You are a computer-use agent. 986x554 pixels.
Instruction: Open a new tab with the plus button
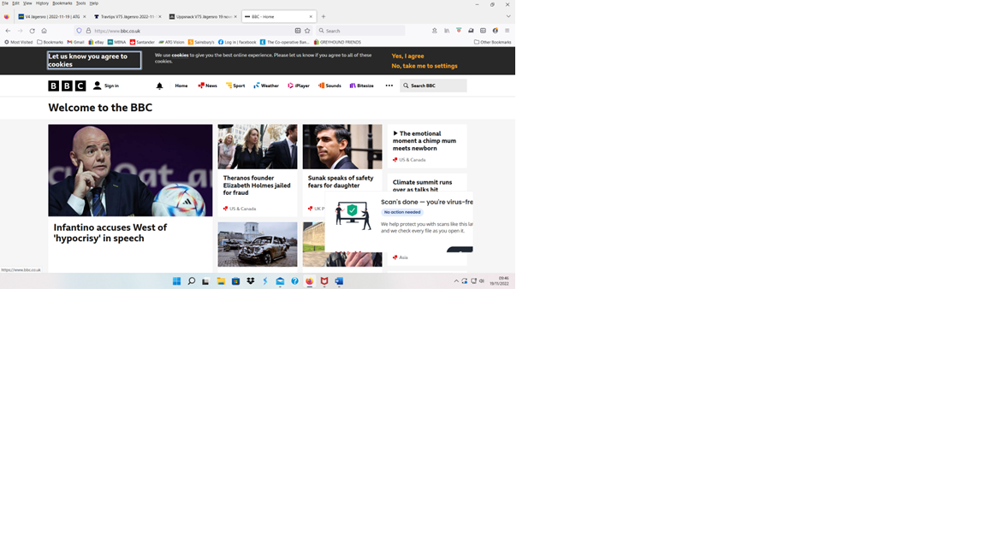pyautogui.click(x=324, y=16)
